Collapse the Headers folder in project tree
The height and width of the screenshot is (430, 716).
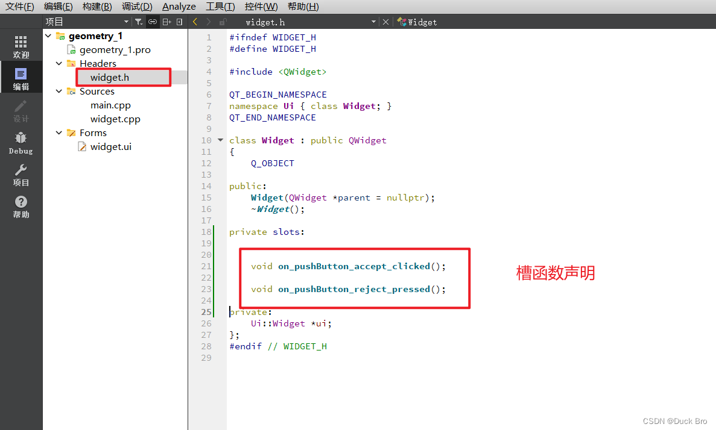click(59, 63)
